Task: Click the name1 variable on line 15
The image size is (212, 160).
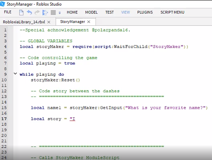Action: pos(54,108)
